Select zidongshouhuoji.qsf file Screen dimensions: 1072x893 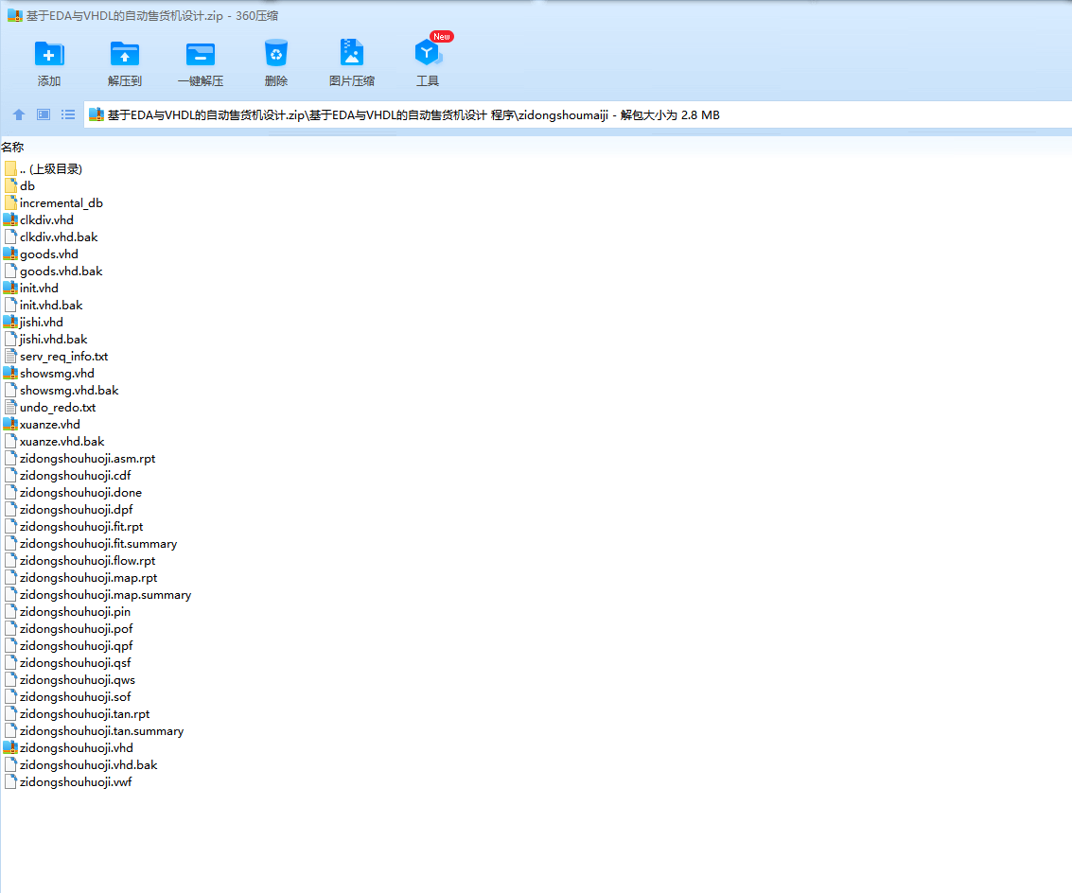pyautogui.click(x=68, y=663)
